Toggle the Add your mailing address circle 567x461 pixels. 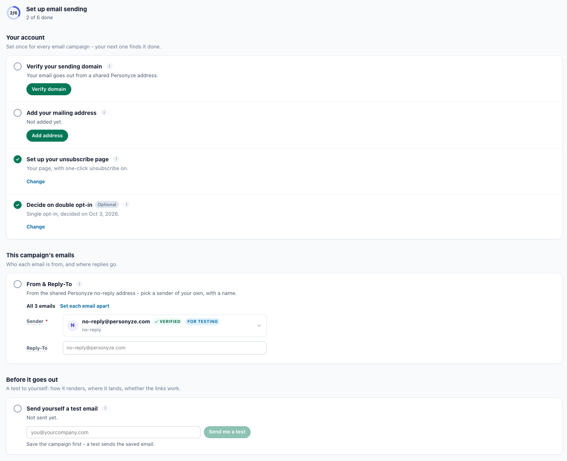point(18,113)
